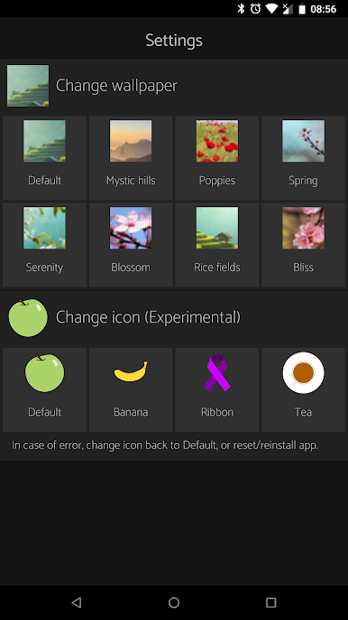The width and height of the screenshot is (348, 620).
Task: Open recent apps with square button
Action: (271, 603)
